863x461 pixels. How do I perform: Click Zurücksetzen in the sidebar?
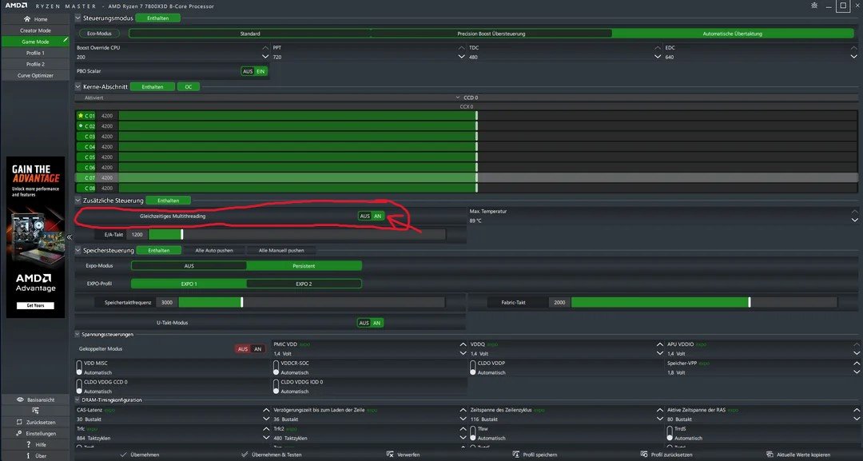(x=35, y=423)
